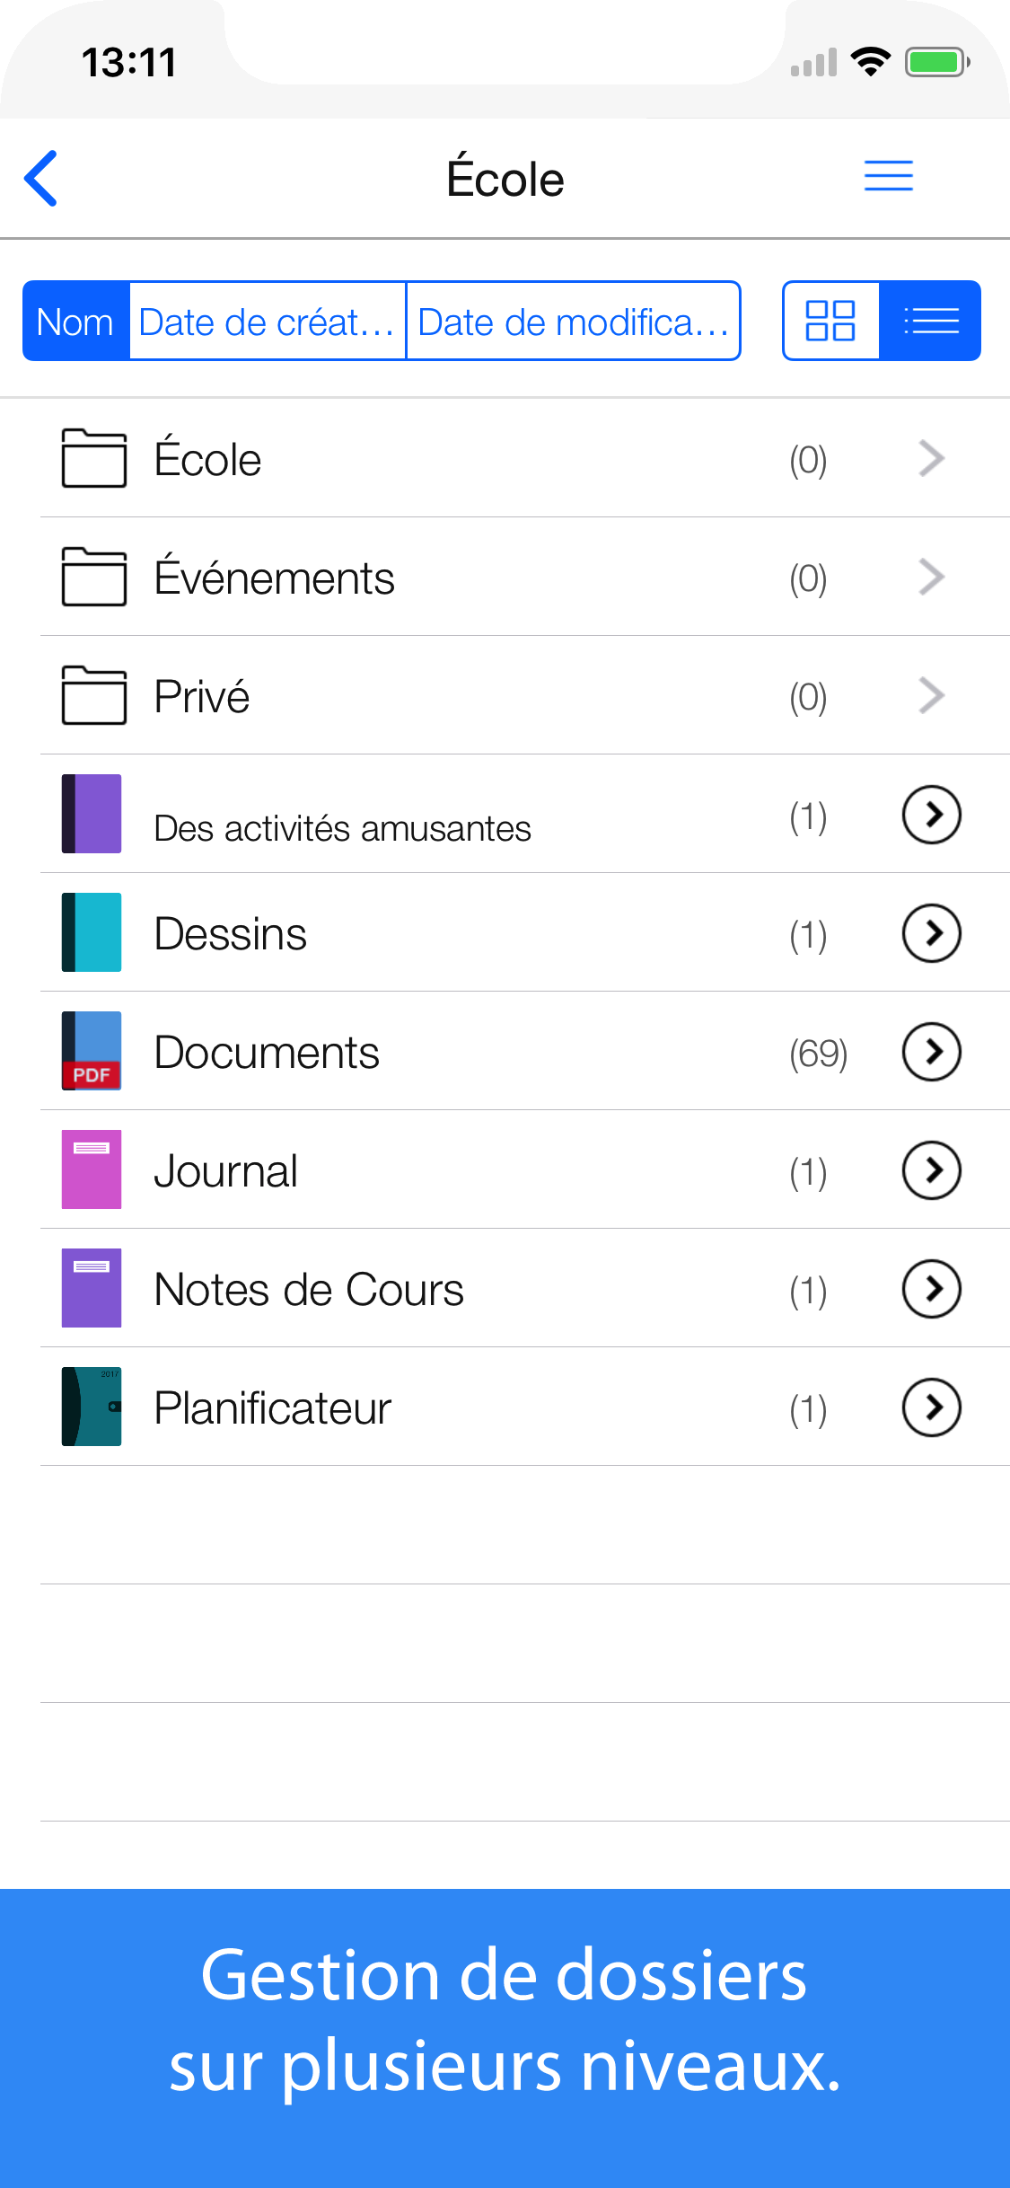This screenshot has width=1010, height=2188.
Task: Open details arrow for Notes de Cours
Action: click(x=932, y=1289)
